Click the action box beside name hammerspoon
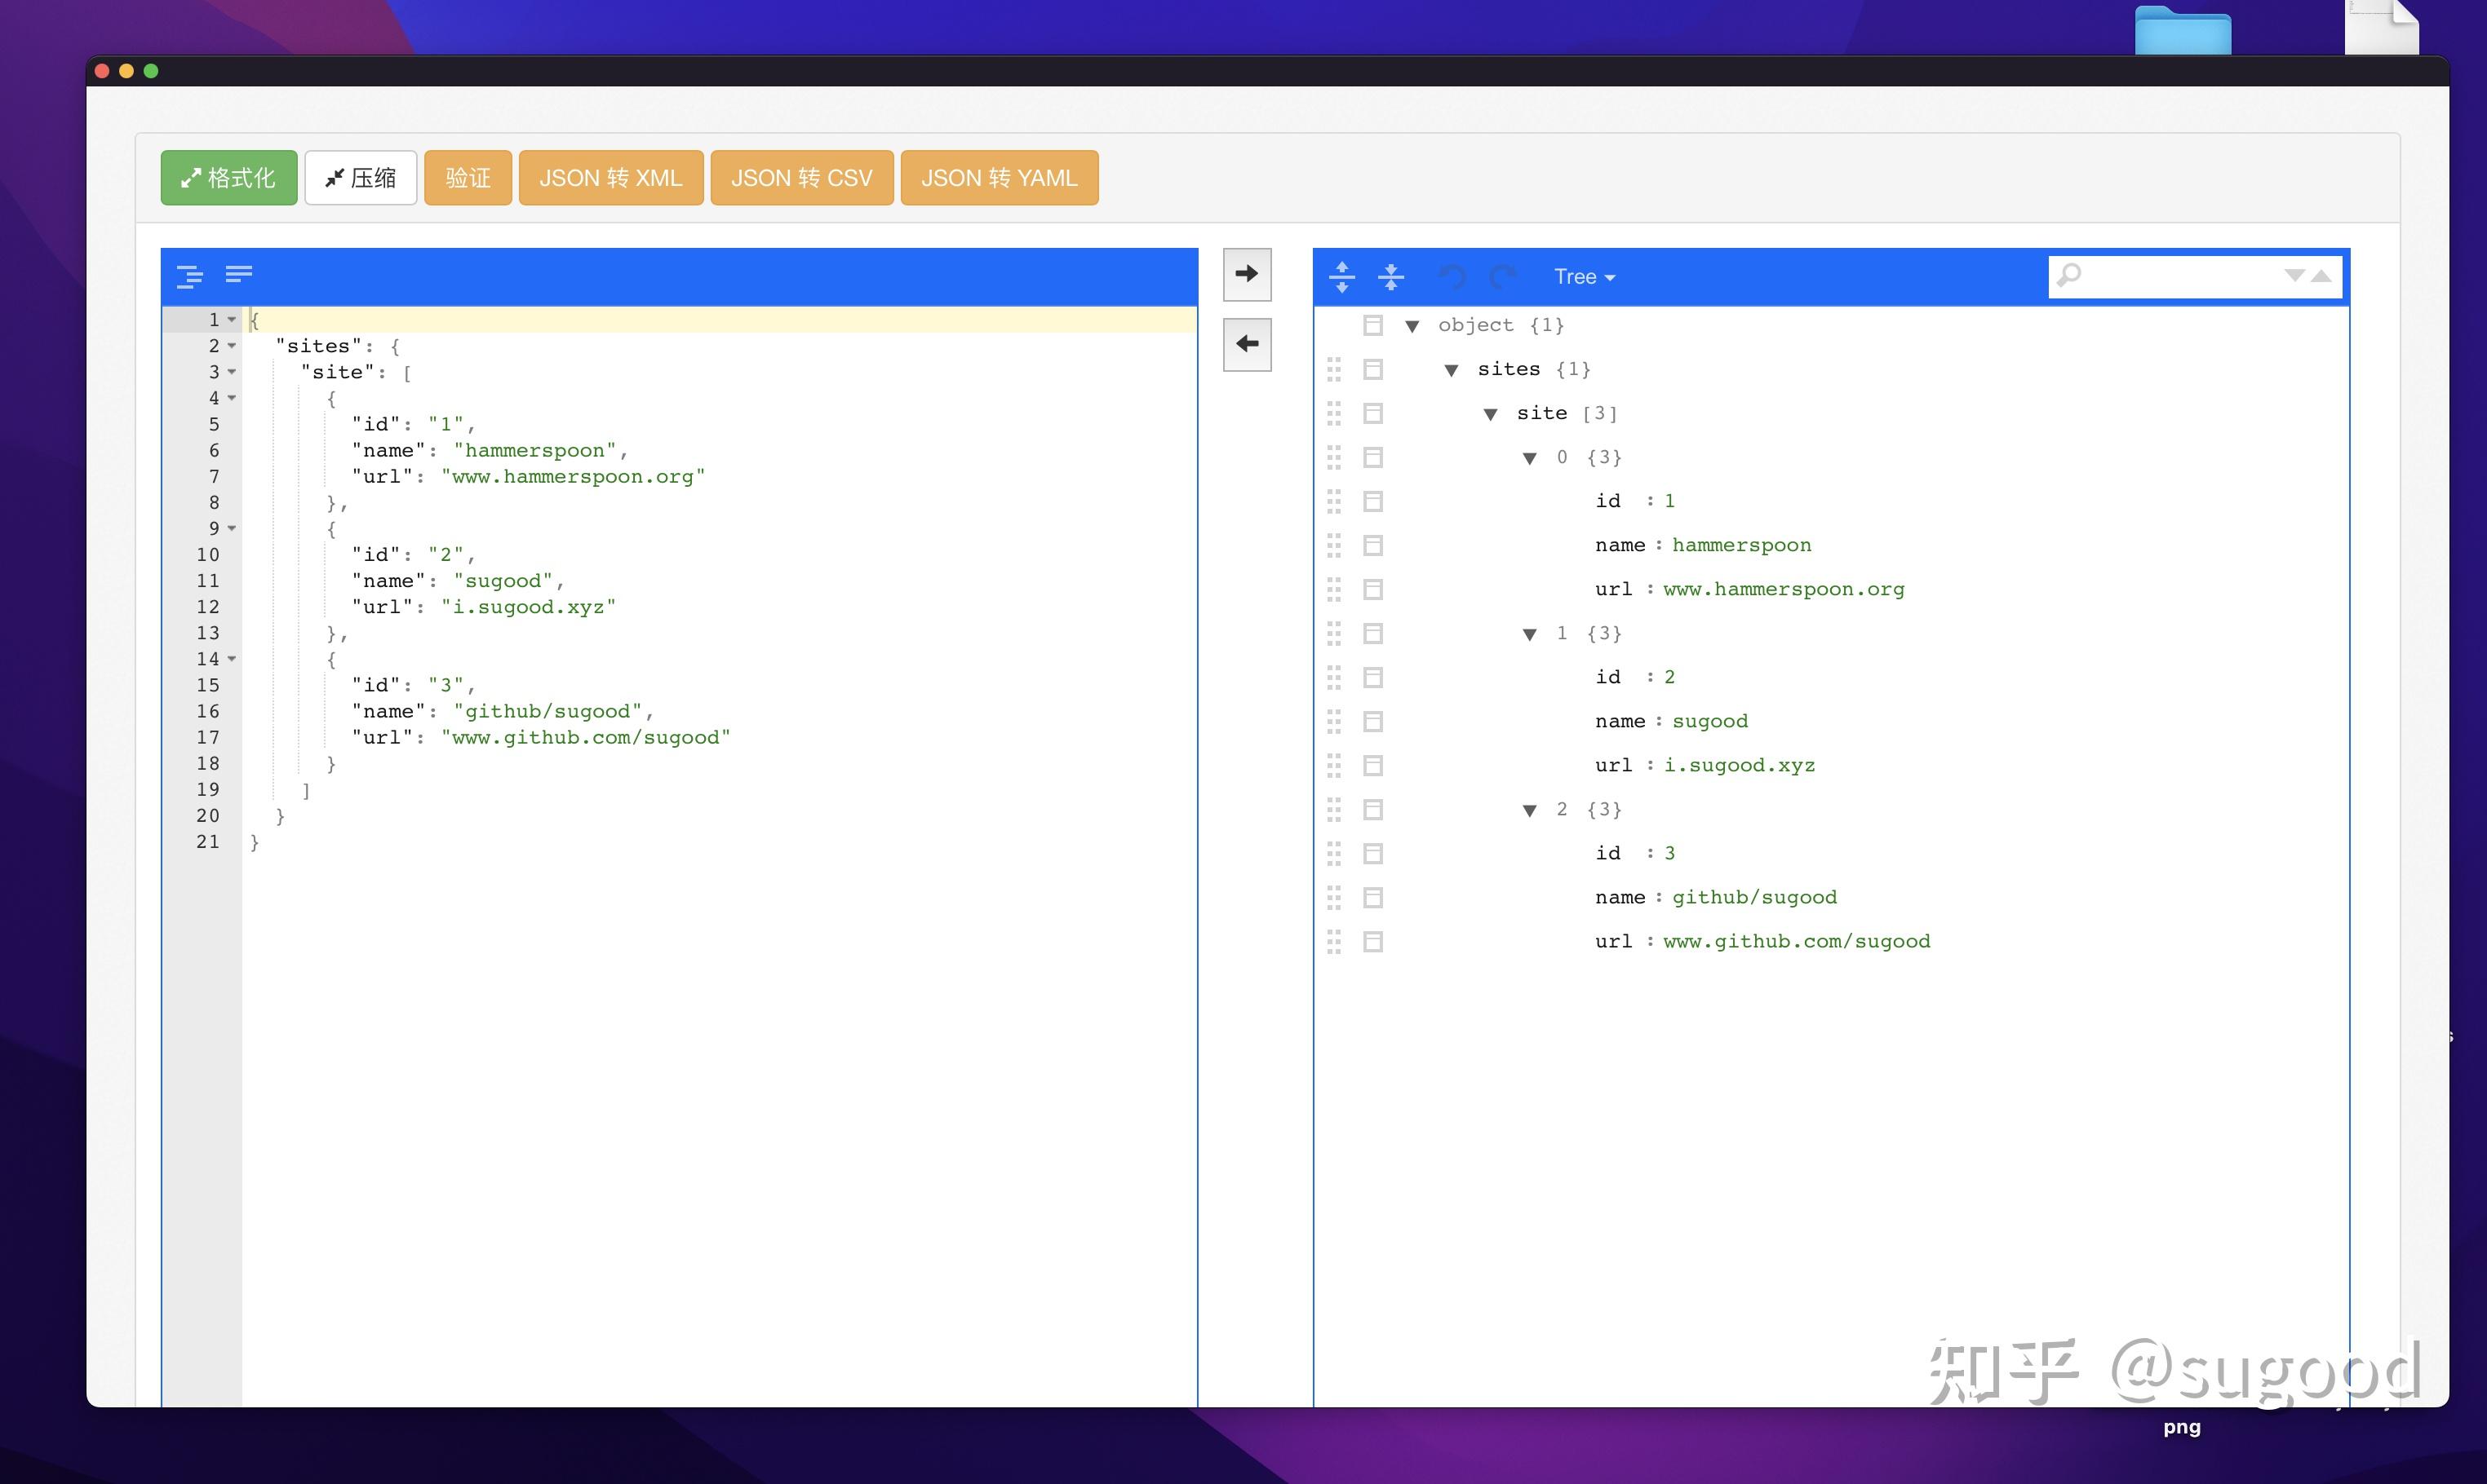Screen dimensions: 2487x1484 [x=1372, y=546]
